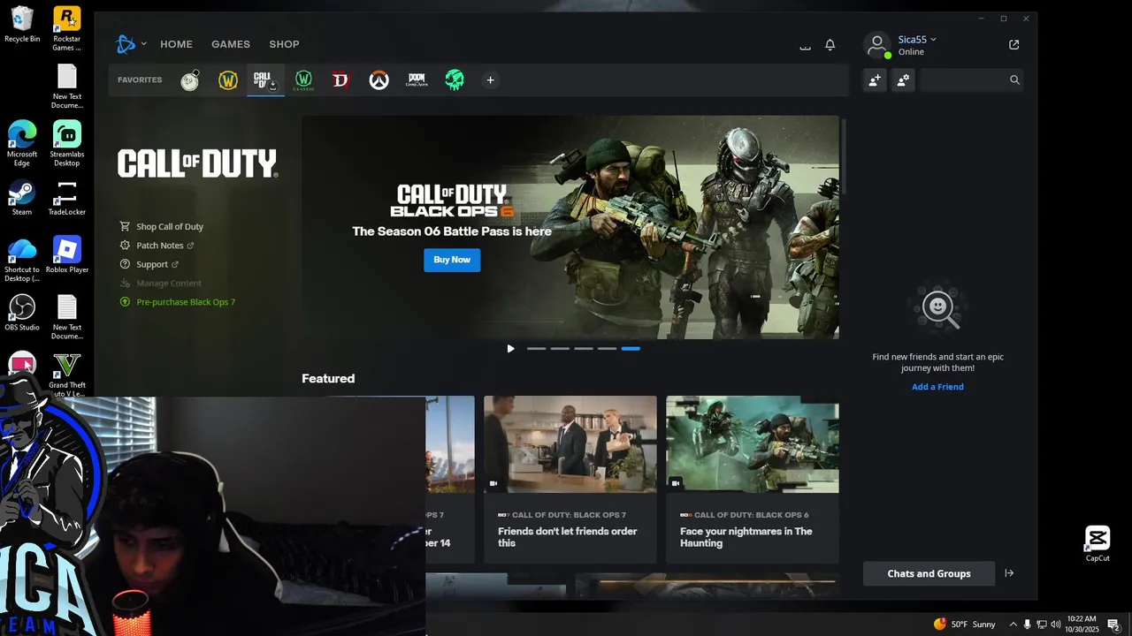The height and width of the screenshot is (636, 1132).
Task: Select the Call of Duty favorite tab
Action: tap(265, 80)
